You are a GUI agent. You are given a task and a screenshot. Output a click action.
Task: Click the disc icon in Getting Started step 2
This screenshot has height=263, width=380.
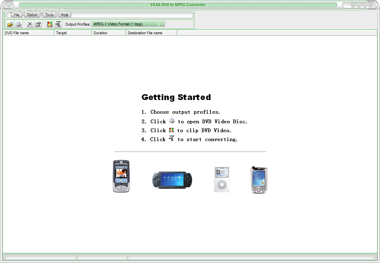point(172,121)
